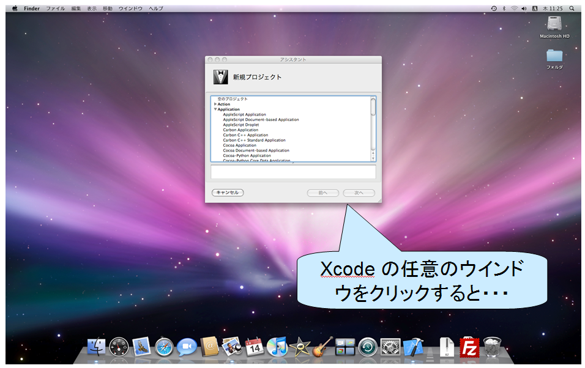Launch GarageBand guitar icon in Dock
585x368 pixels.
pyautogui.click(x=322, y=347)
